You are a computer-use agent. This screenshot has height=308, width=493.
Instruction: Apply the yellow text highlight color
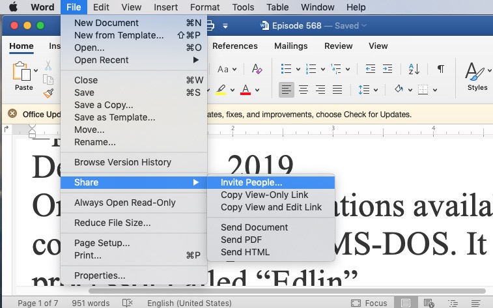221,90
